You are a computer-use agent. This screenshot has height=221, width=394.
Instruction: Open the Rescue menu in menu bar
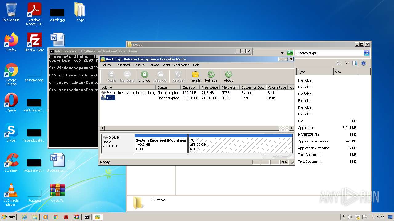coord(139,65)
